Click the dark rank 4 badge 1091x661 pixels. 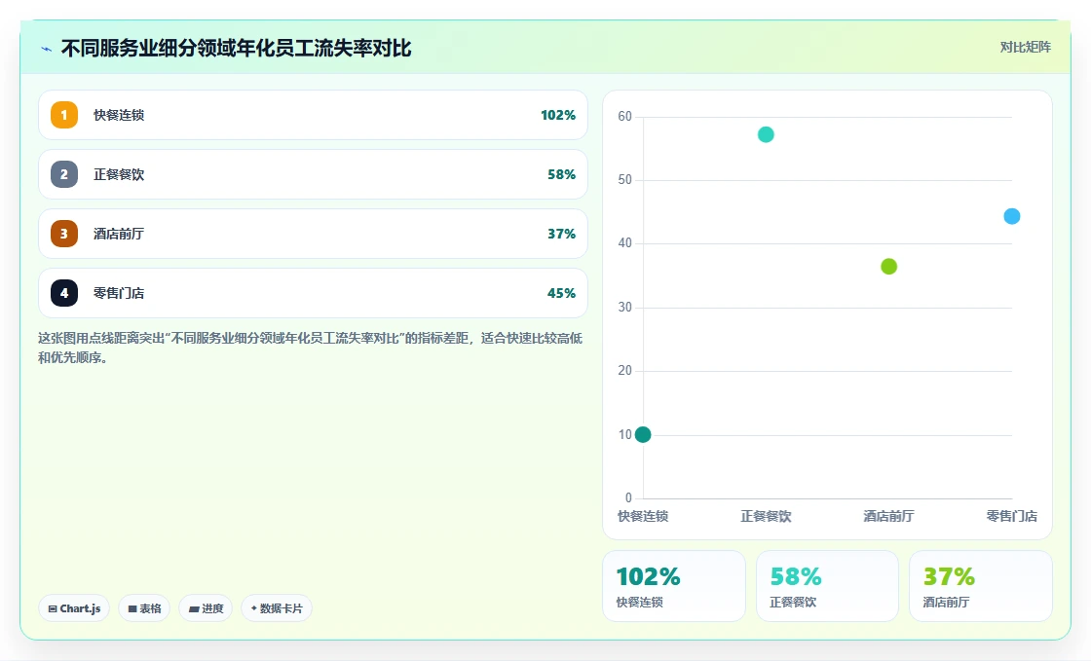64,293
